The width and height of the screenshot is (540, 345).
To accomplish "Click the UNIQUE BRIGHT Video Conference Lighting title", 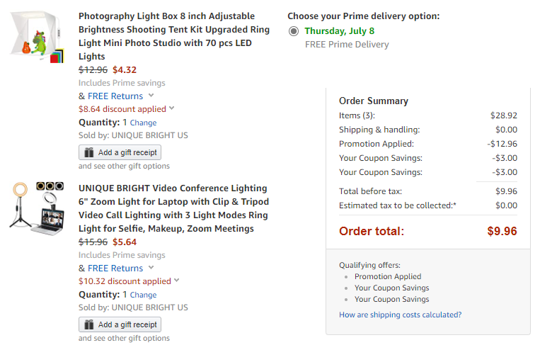I will [x=173, y=208].
